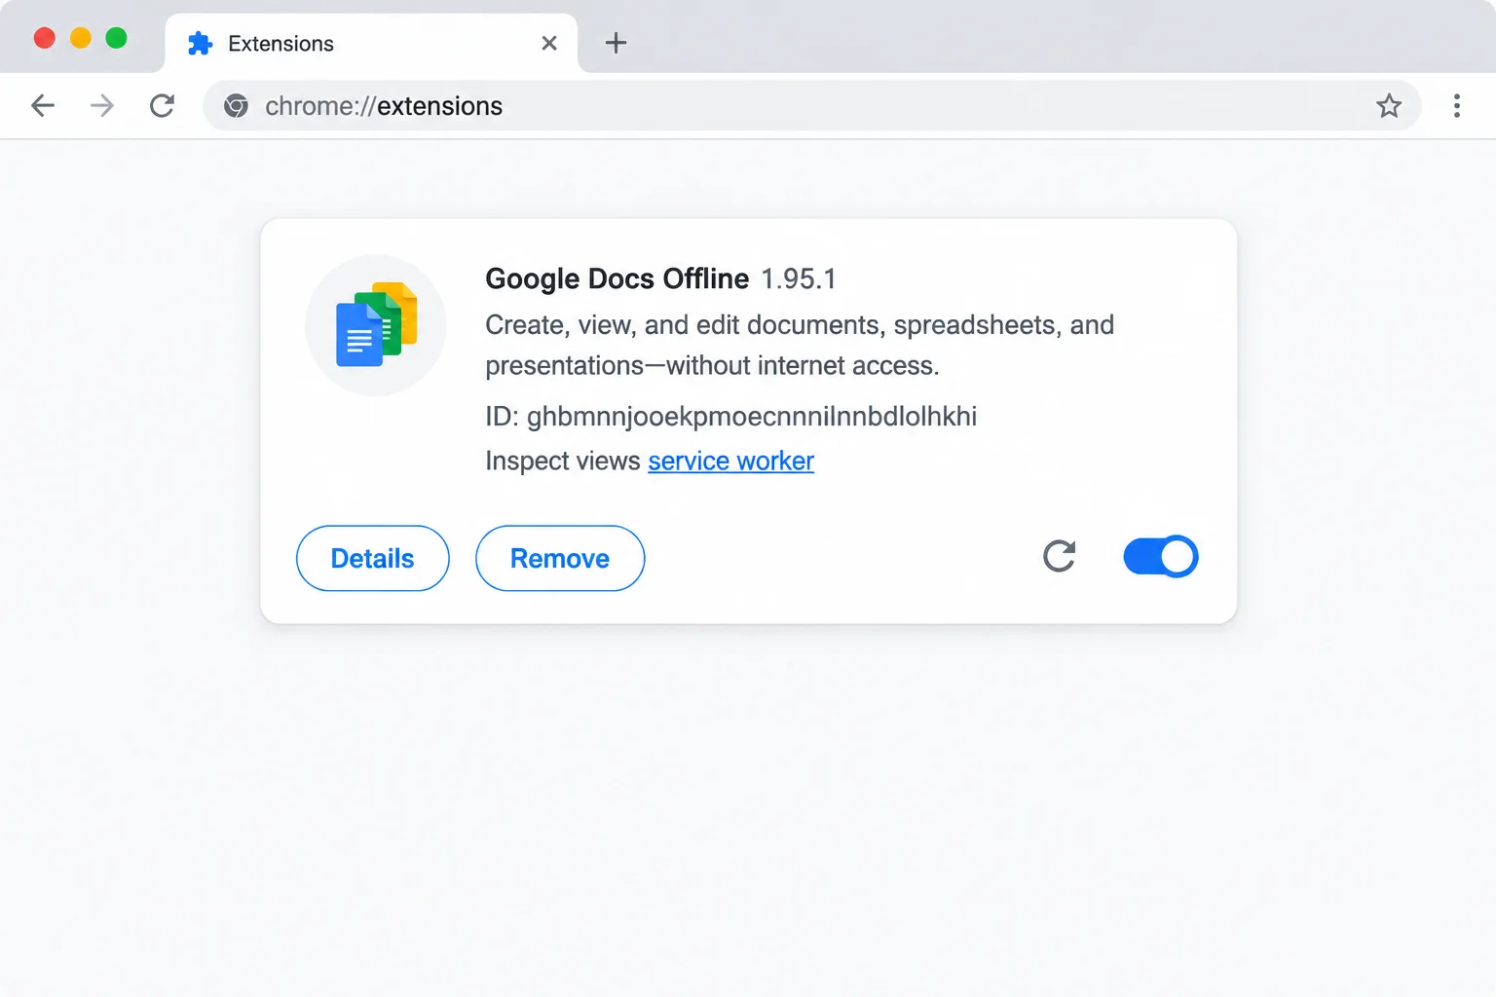
Task: Minimize the window with the yellow button
Action: pyautogui.click(x=81, y=38)
